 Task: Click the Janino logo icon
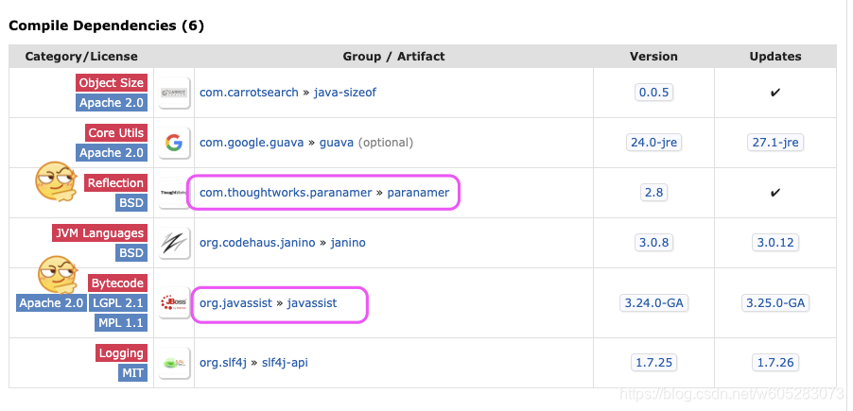point(174,243)
